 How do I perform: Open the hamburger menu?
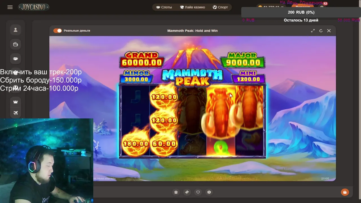10,7
